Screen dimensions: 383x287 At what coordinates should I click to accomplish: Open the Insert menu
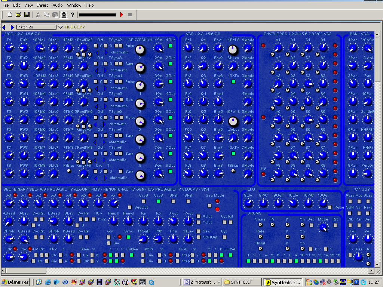(x=42, y=5)
